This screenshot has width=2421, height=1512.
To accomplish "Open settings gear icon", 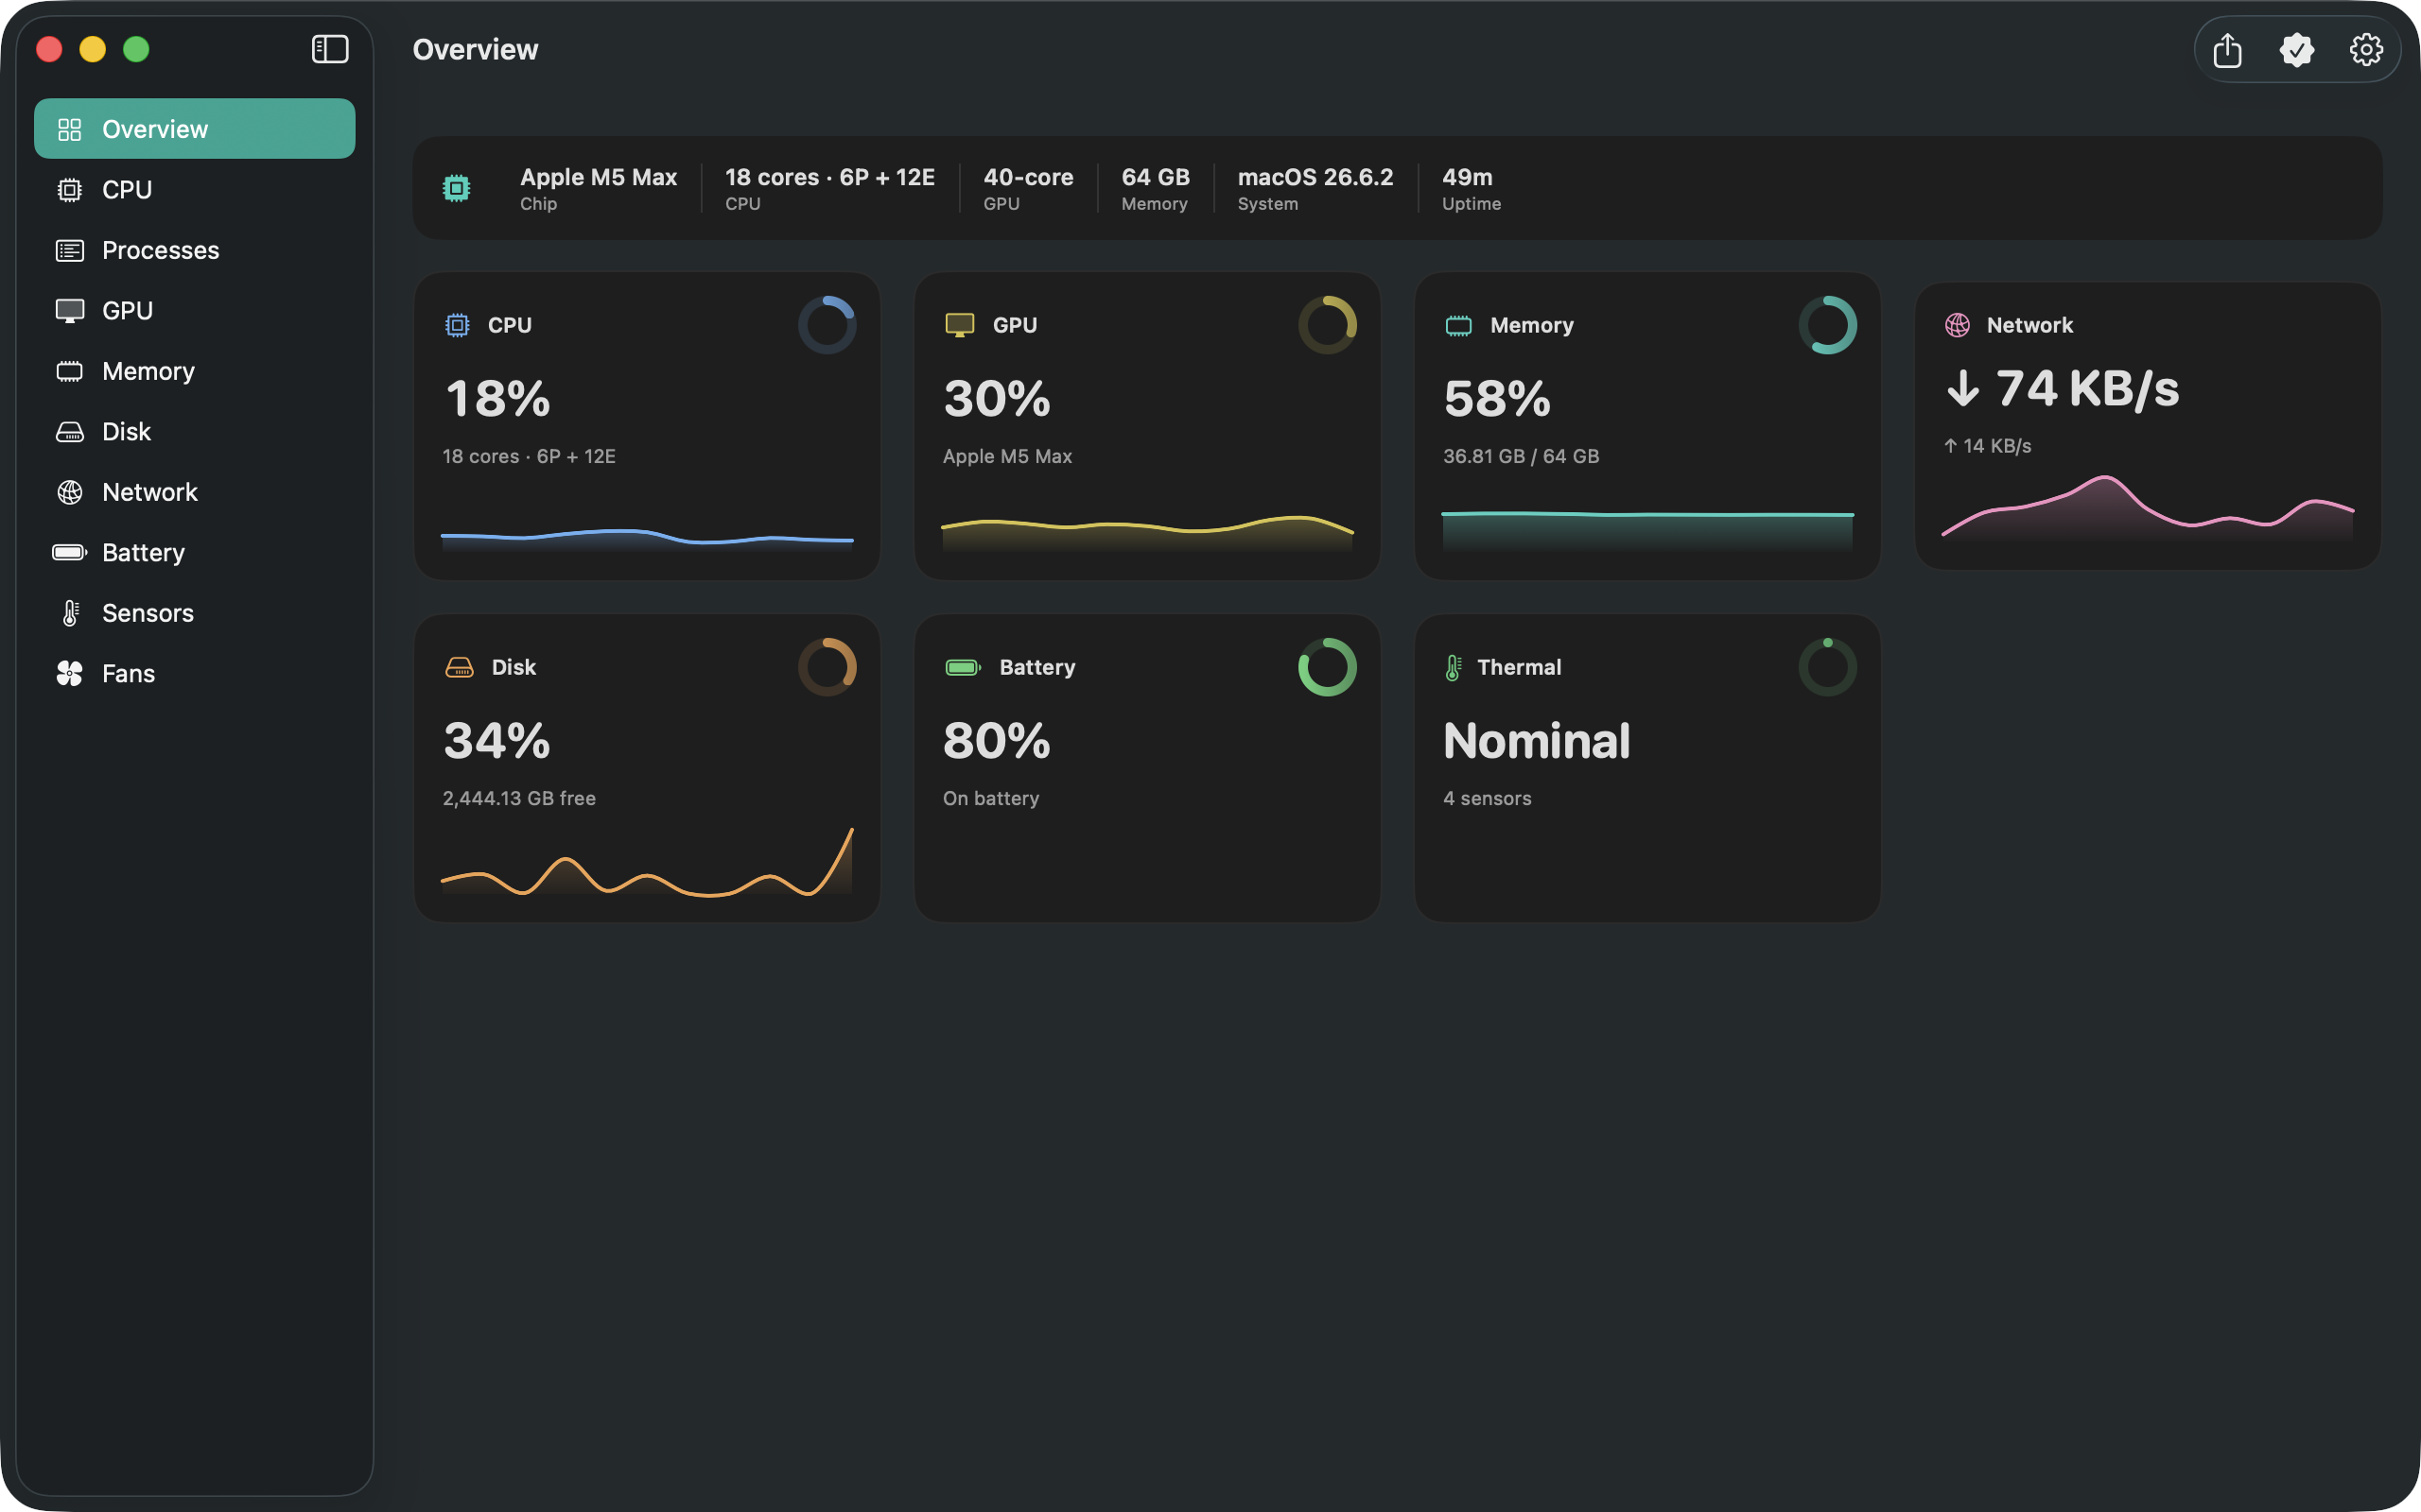I will (2365, 49).
